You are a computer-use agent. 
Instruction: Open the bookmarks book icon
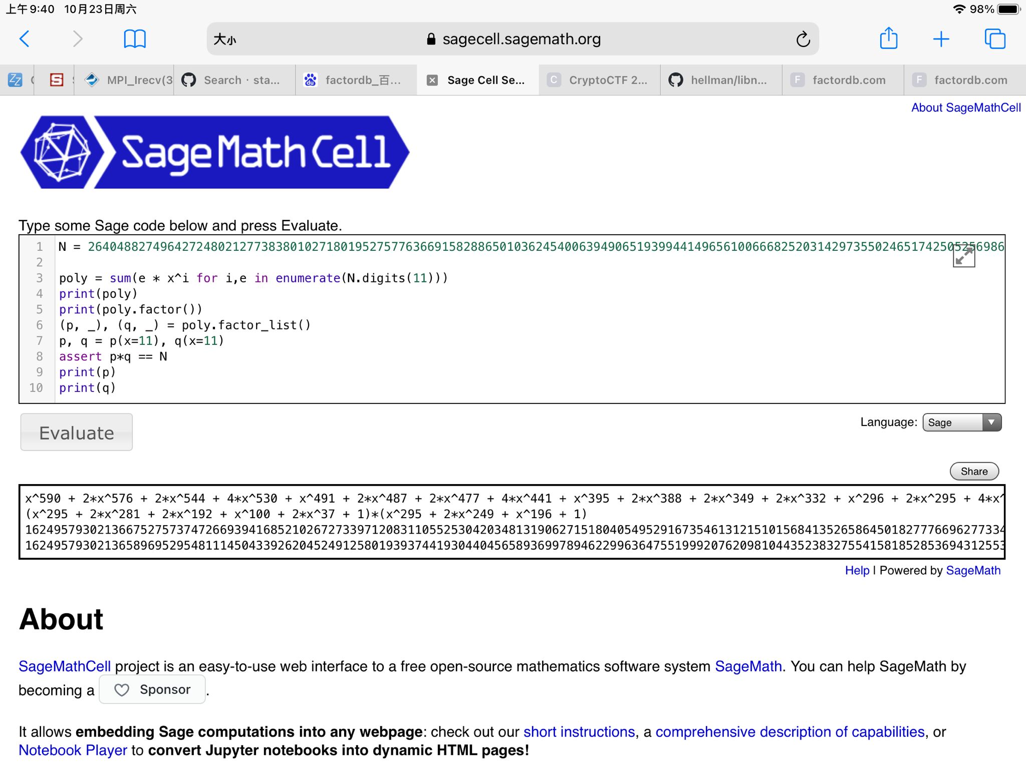(x=134, y=39)
